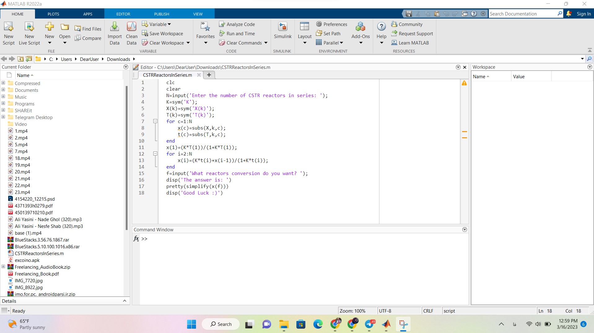This screenshot has height=333, width=594.
Task: Click the code analyzer warning indicator
Action: (x=464, y=83)
